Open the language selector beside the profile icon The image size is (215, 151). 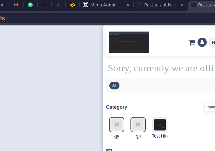[212, 42]
